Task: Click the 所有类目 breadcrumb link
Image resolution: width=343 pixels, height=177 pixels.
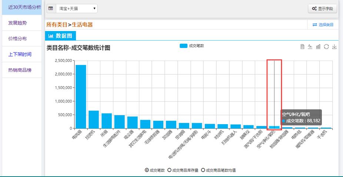Action: 57,25
